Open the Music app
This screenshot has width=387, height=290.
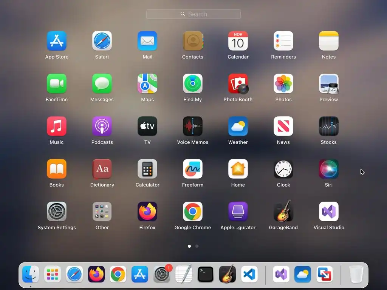point(57,126)
